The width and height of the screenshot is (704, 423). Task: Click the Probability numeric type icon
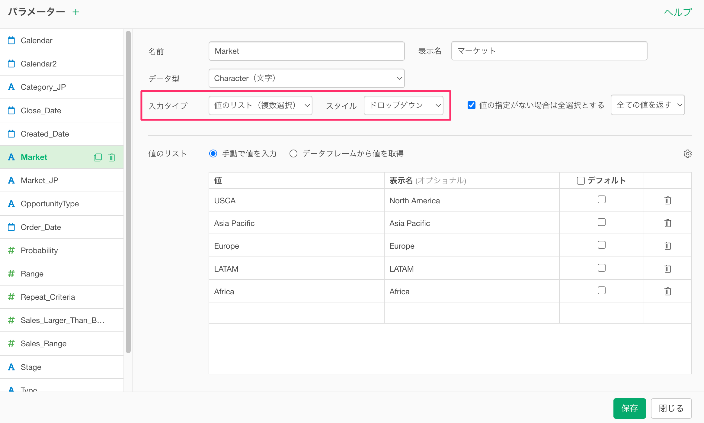click(x=11, y=250)
